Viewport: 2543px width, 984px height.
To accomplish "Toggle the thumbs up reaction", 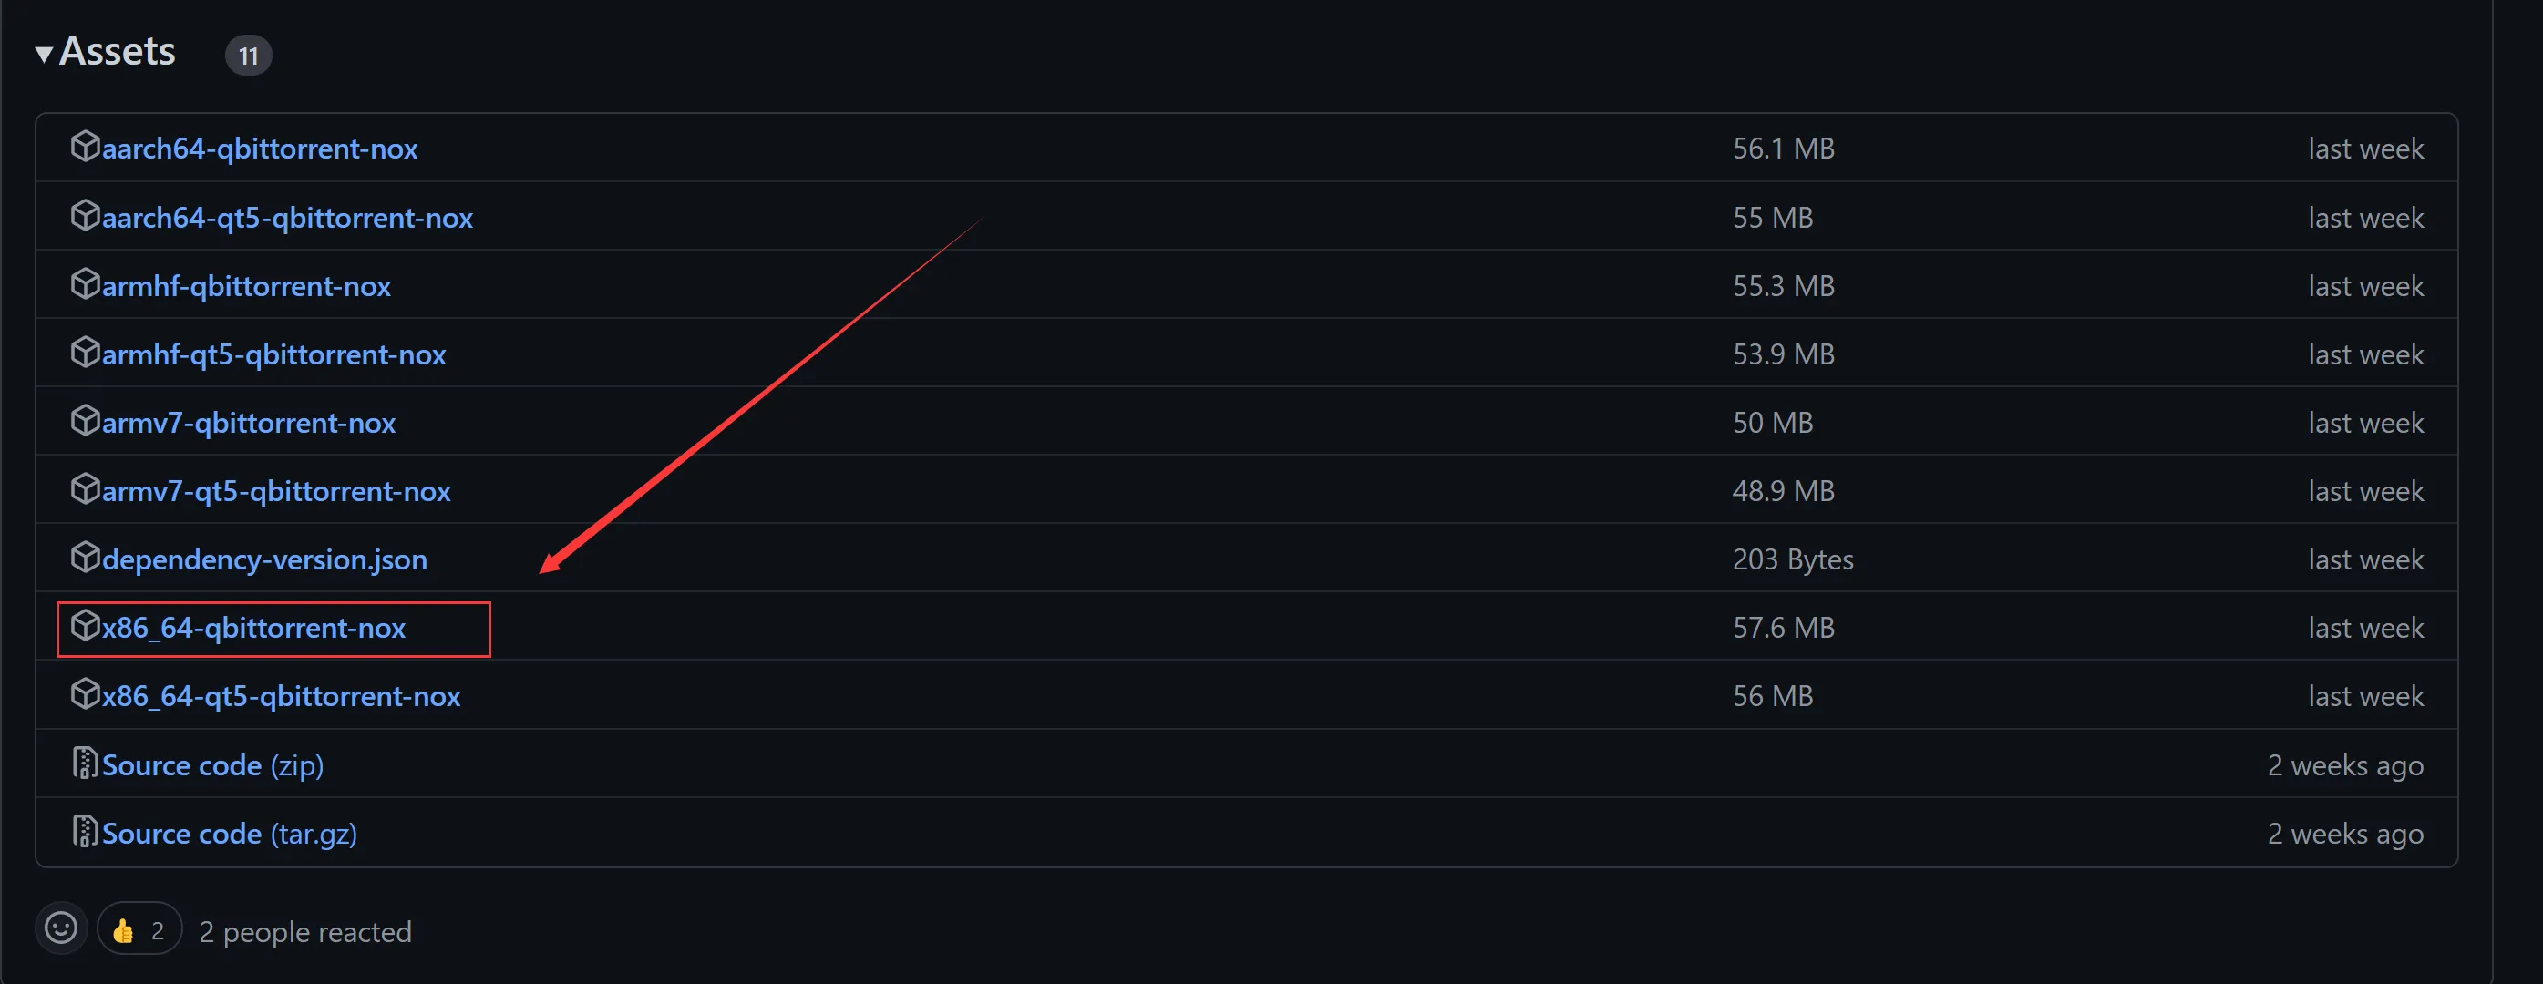I will [x=139, y=928].
